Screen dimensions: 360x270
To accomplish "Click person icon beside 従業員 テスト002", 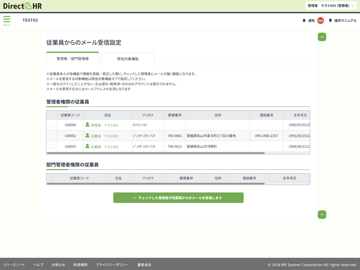I will coord(87,136).
